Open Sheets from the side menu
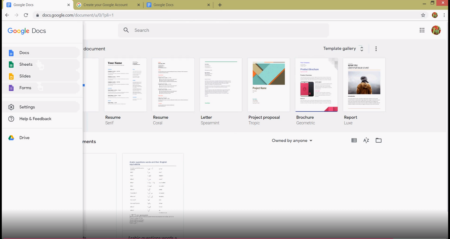Screen dimensions: 450x239 (x=41, y=64)
